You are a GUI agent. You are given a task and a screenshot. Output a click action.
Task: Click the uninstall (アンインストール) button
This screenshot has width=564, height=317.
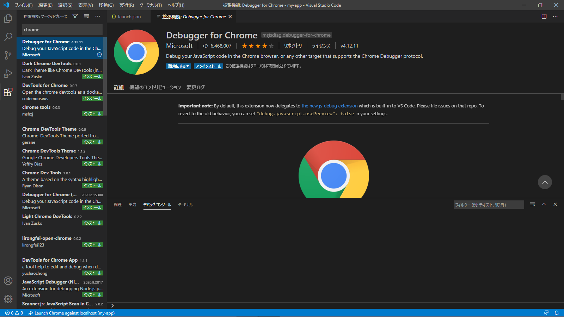click(208, 66)
